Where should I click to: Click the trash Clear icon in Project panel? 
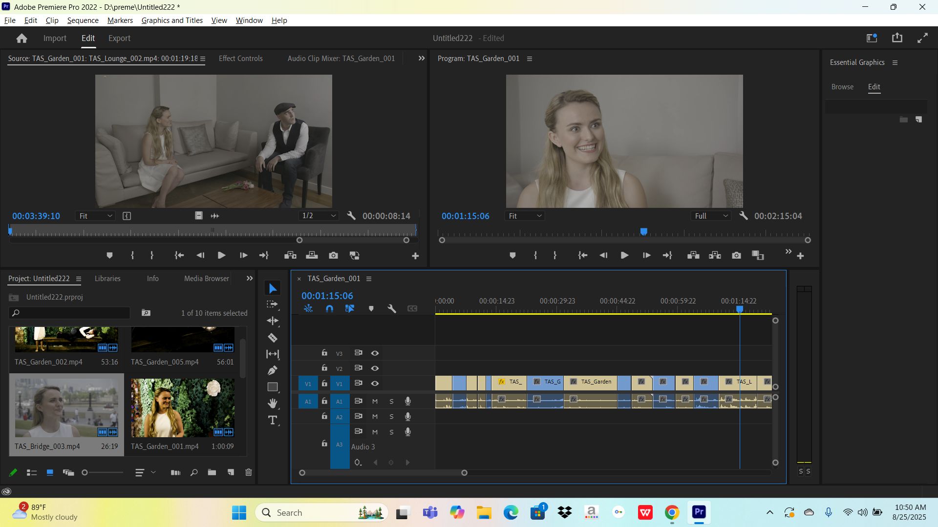[x=248, y=472]
